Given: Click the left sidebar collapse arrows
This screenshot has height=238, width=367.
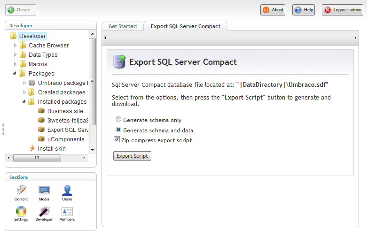Looking at the screenshot, I should (2, 129).
